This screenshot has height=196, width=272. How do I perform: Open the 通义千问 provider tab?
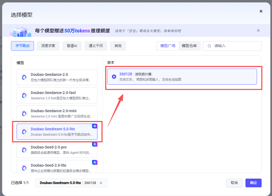(96, 46)
